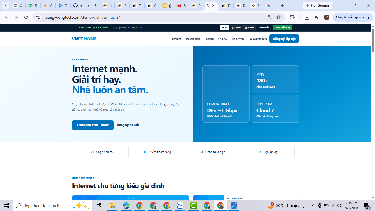Open the weather widget 30°C Trời quang
Screen dimensions: 375x211
tap(286, 206)
